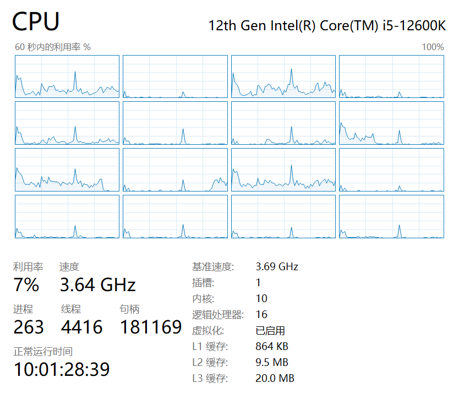
Task: Click the 7% utilization value
Action: [x=26, y=285]
